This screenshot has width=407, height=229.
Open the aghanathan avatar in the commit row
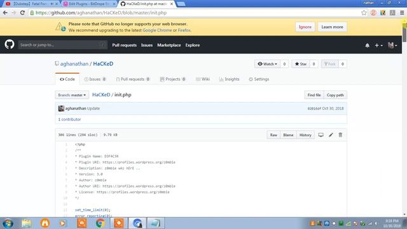61,108
